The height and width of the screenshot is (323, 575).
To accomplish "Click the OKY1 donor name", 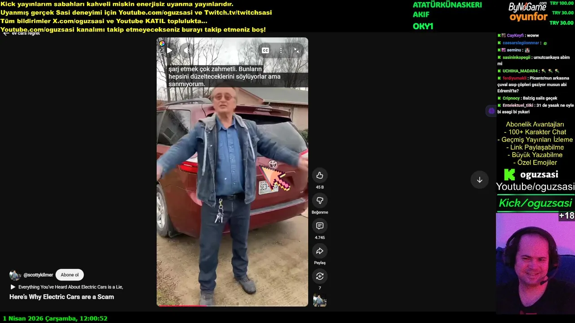I will click(423, 26).
